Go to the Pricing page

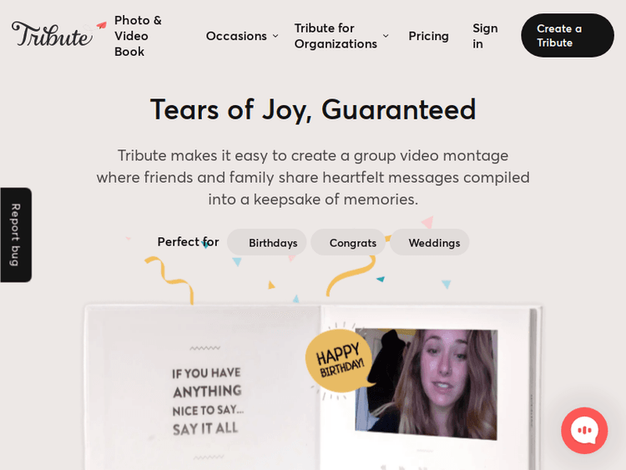pyautogui.click(x=428, y=36)
